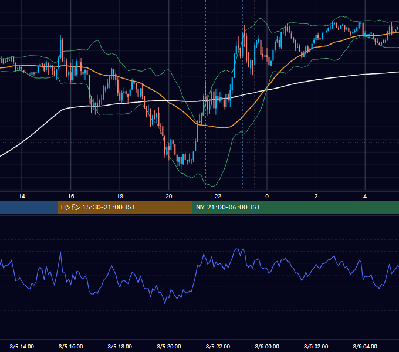The width and height of the screenshot is (399, 352).
Task: Click the 14 hour axis label
Action: point(22,197)
